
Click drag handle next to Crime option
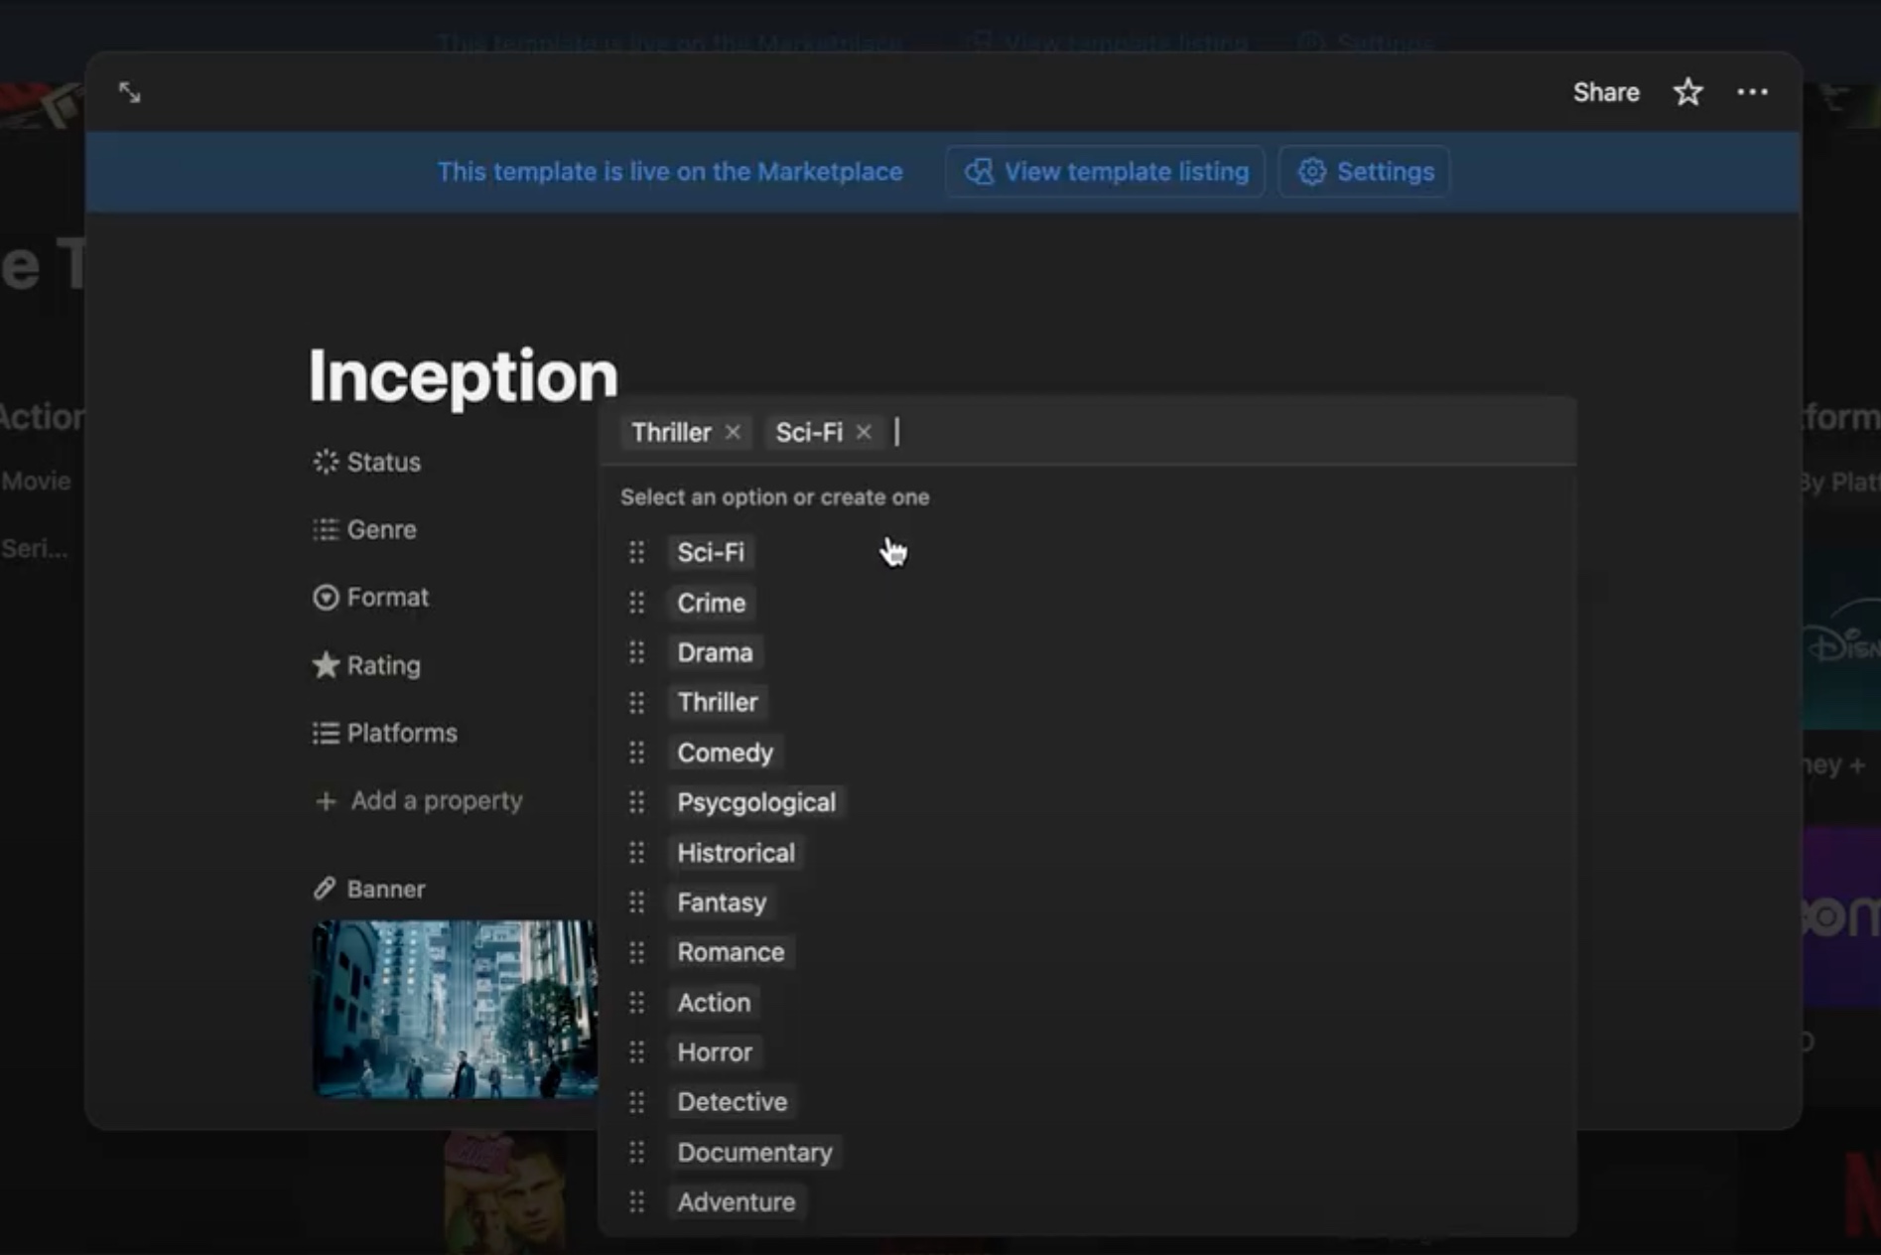click(637, 603)
